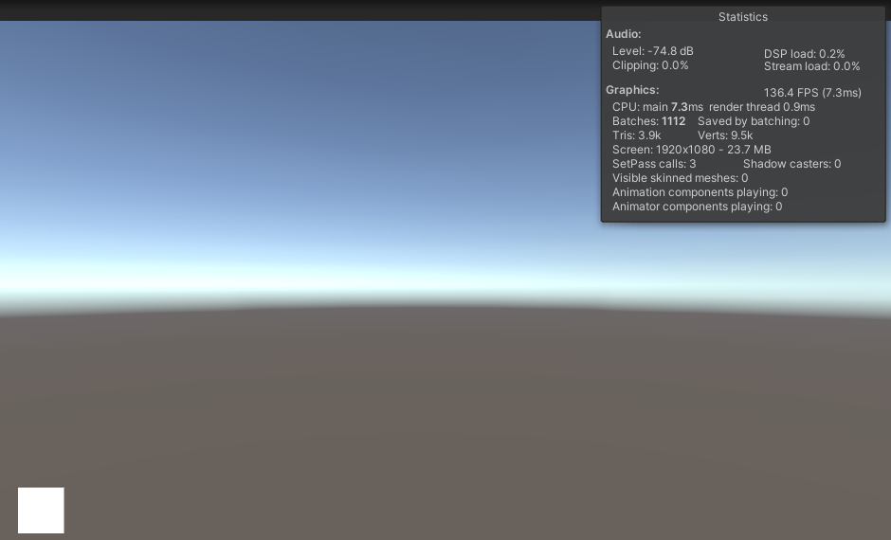Click the Tris: 3.9k stat
The width and height of the screenshot is (891, 540).
point(636,135)
